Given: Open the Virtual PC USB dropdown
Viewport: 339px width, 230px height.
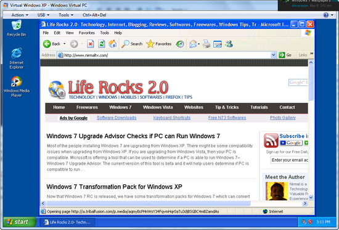Looking at the screenshot, I should [43, 15].
